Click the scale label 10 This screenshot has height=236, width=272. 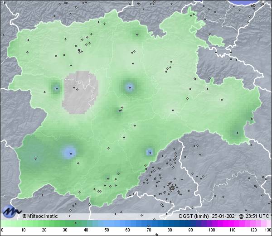[x=23, y=230]
